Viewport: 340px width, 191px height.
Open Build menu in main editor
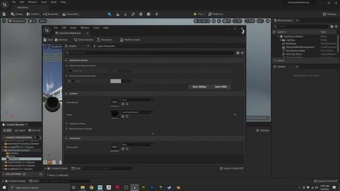[54, 2]
